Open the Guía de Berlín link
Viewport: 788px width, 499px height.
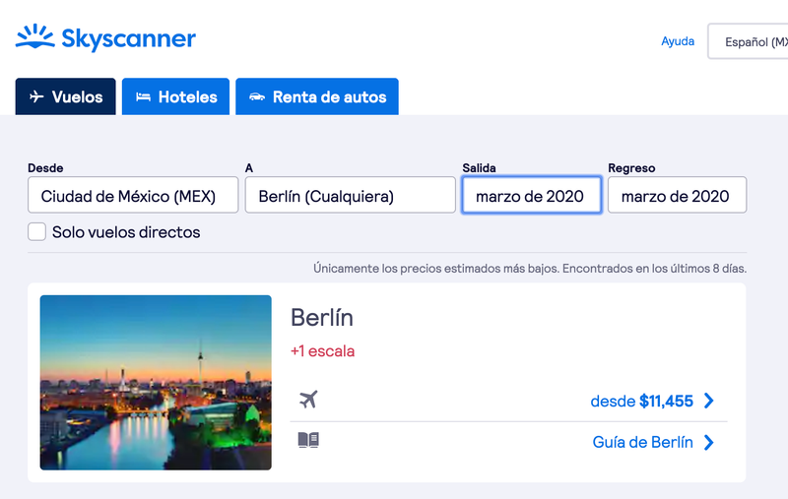coord(643,442)
